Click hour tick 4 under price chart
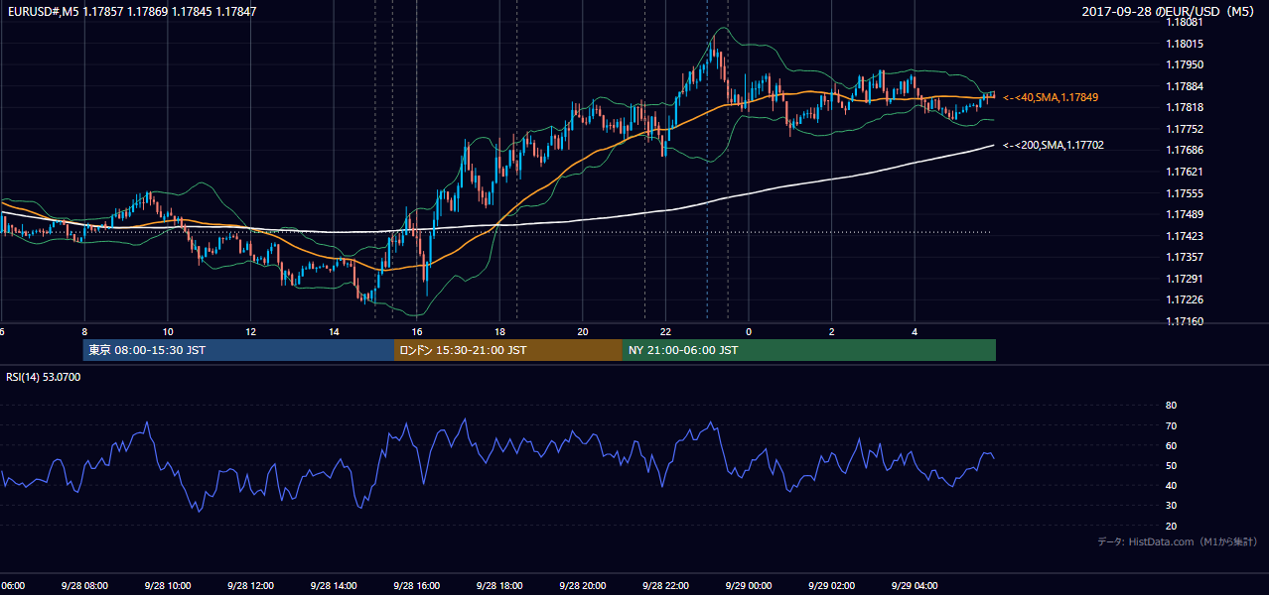The height and width of the screenshot is (595, 1269). click(915, 331)
